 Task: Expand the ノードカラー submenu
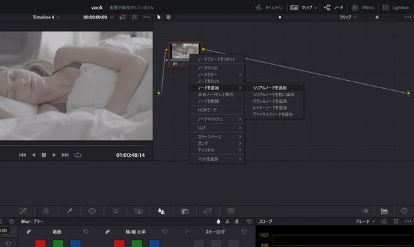(217, 75)
